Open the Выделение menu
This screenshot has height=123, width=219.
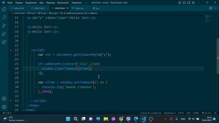point(31,2)
